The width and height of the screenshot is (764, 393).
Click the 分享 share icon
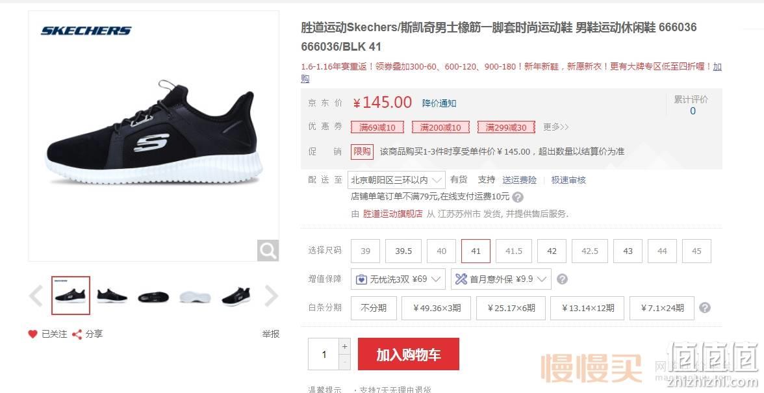(77, 334)
